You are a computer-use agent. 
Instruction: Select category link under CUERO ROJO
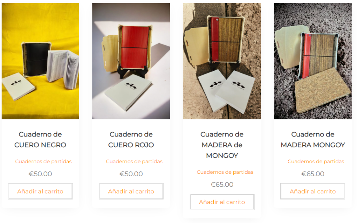point(134,162)
